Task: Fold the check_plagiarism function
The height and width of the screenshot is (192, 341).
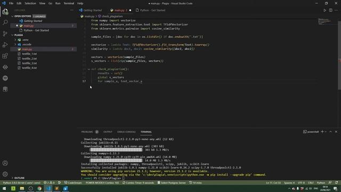Action: point(89,69)
